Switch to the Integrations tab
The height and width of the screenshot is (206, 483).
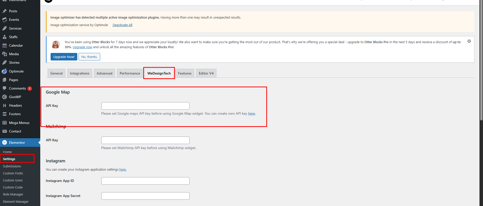80,73
